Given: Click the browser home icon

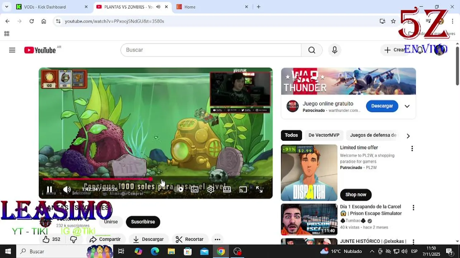Looking at the screenshot, I should click(x=44, y=21).
